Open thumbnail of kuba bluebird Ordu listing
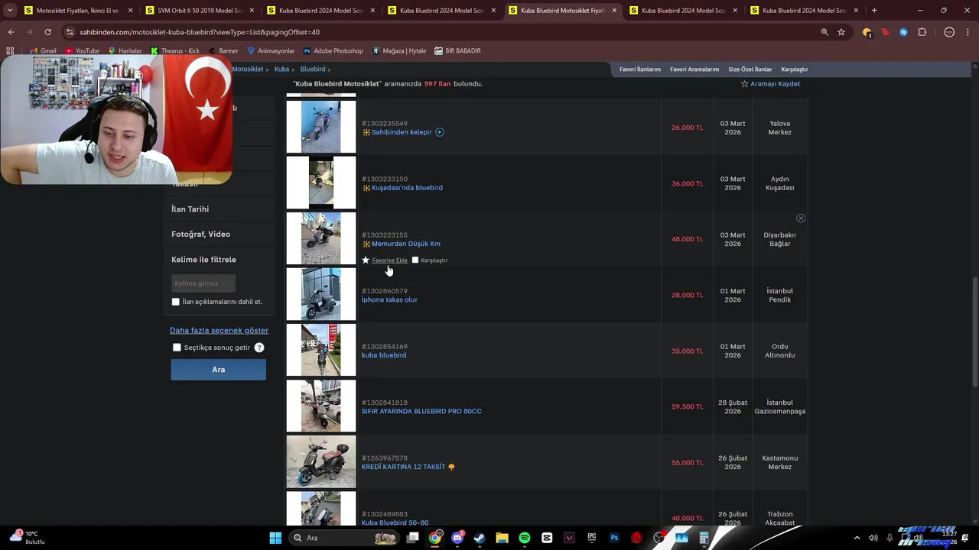 point(321,351)
